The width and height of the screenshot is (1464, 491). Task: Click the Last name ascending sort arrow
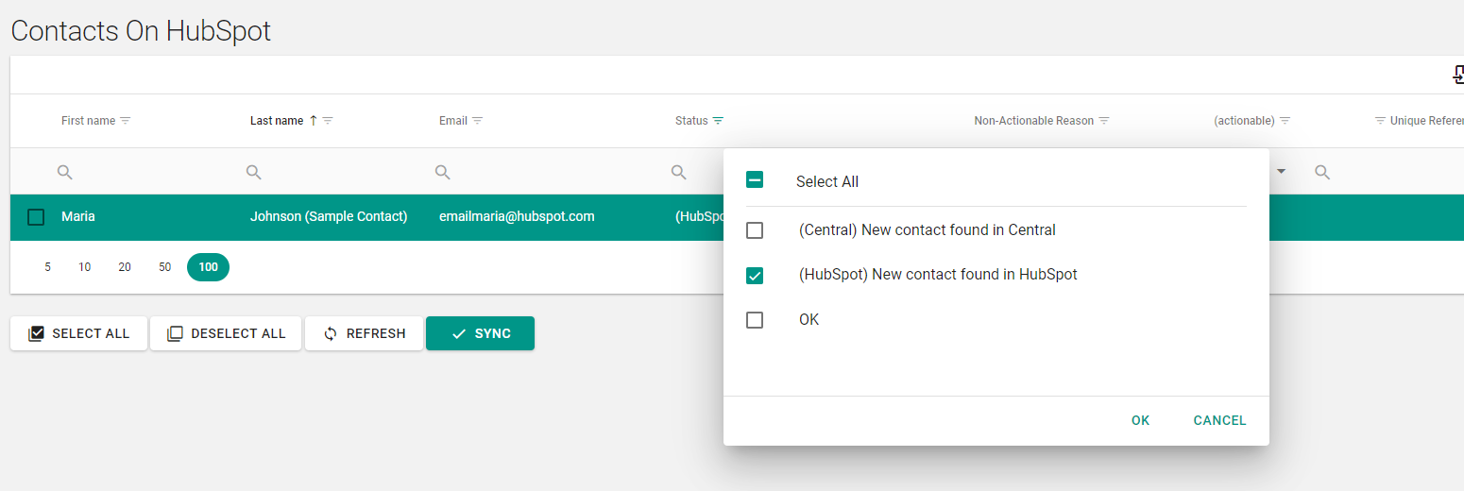pyautogui.click(x=313, y=121)
